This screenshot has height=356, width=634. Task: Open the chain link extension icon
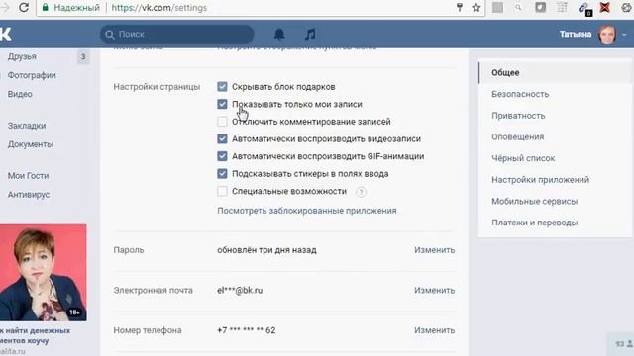click(584, 8)
